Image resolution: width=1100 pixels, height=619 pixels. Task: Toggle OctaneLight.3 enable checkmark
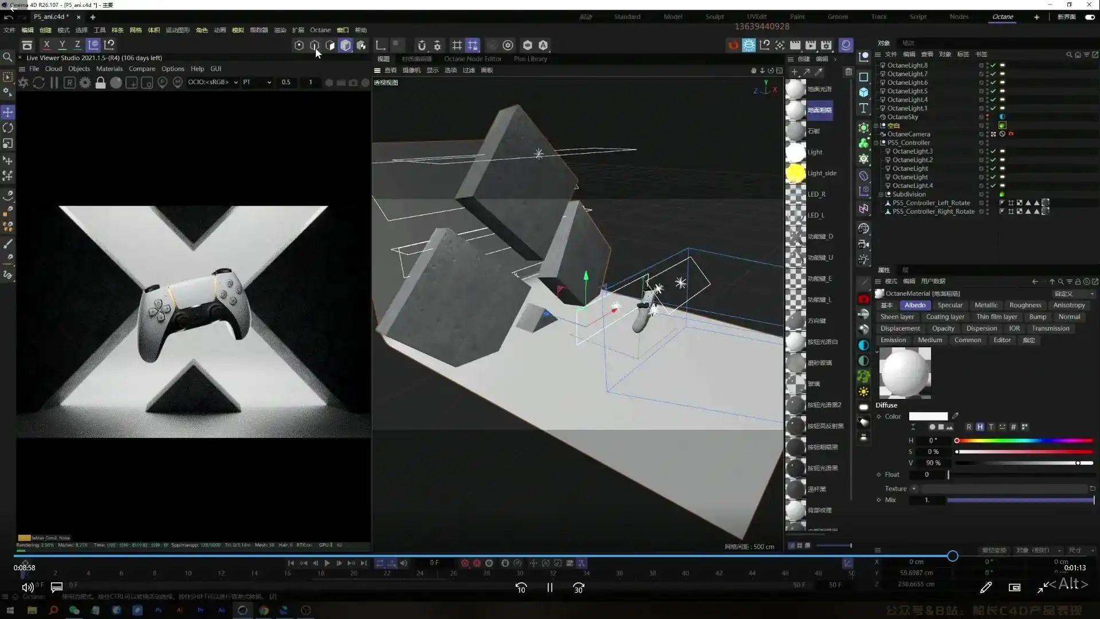[993, 151]
